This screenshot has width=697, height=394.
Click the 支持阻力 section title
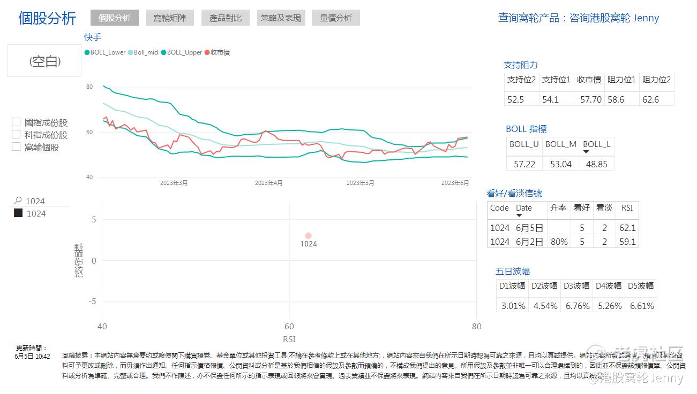click(x=521, y=65)
